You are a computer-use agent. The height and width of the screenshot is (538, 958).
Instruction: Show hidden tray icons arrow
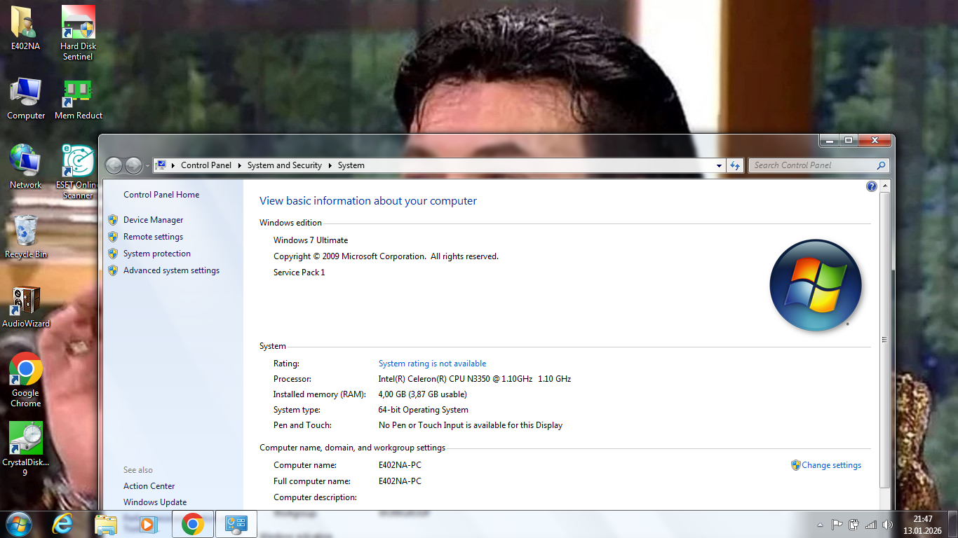tap(820, 525)
